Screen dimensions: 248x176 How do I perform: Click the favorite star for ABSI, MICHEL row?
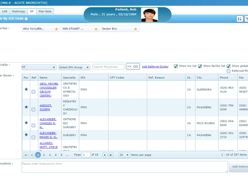[26, 89]
